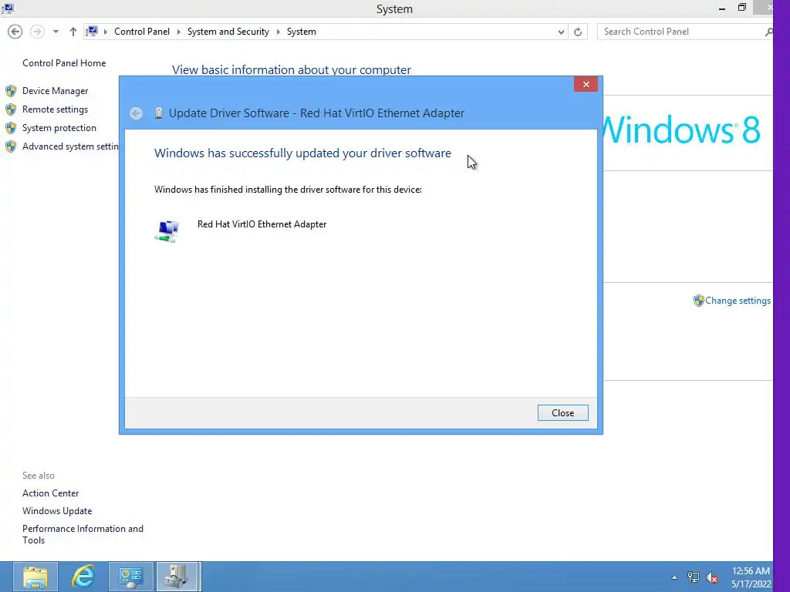Open Action Center under See also
This screenshot has height=592, width=790.
point(50,493)
